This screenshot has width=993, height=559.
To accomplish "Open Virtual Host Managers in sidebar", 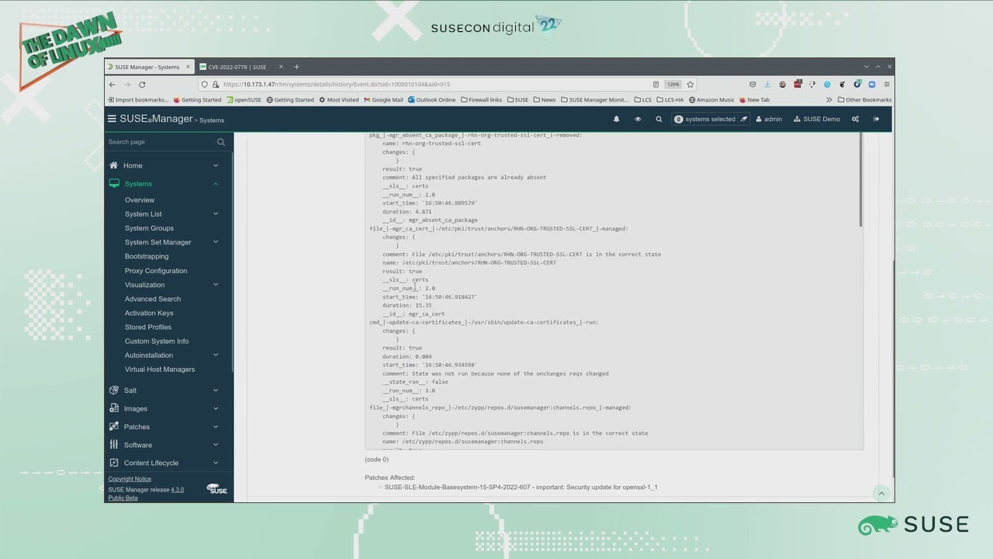I will [160, 370].
